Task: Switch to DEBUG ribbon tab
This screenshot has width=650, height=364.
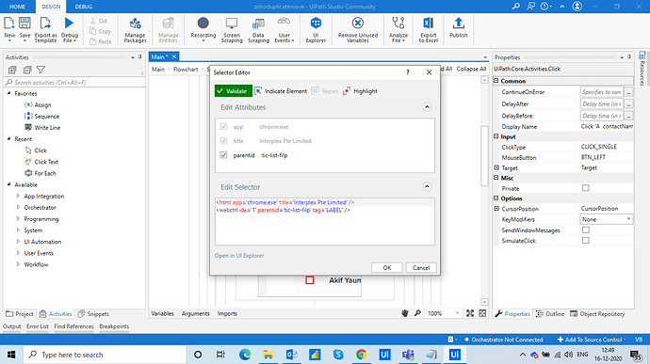Action: pos(84,7)
